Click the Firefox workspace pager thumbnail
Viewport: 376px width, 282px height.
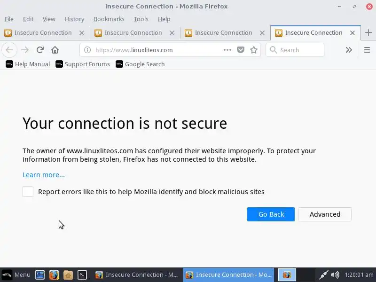tap(287, 275)
